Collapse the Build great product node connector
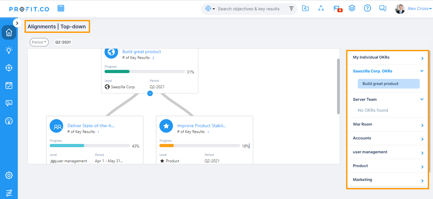This screenshot has width=433, height=199. [x=150, y=93]
